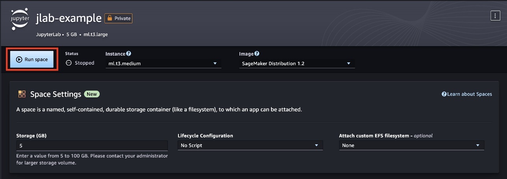
Task: Click the green New badge
Action: (92, 94)
